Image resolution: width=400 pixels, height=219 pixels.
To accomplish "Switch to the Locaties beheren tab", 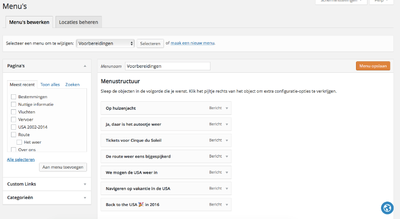I will [78, 22].
